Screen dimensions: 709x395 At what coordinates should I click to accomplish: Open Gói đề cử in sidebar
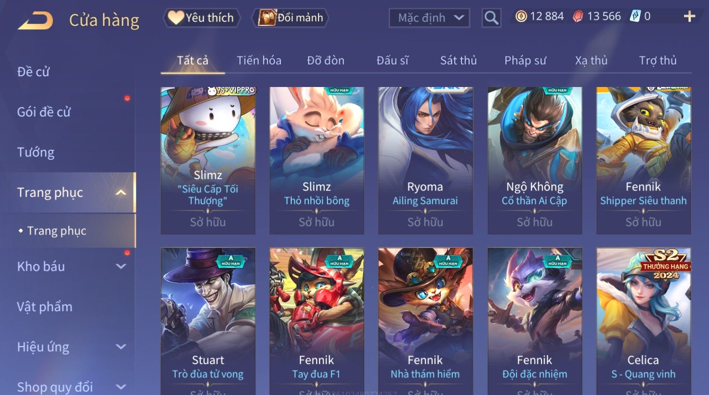pos(44,112)
